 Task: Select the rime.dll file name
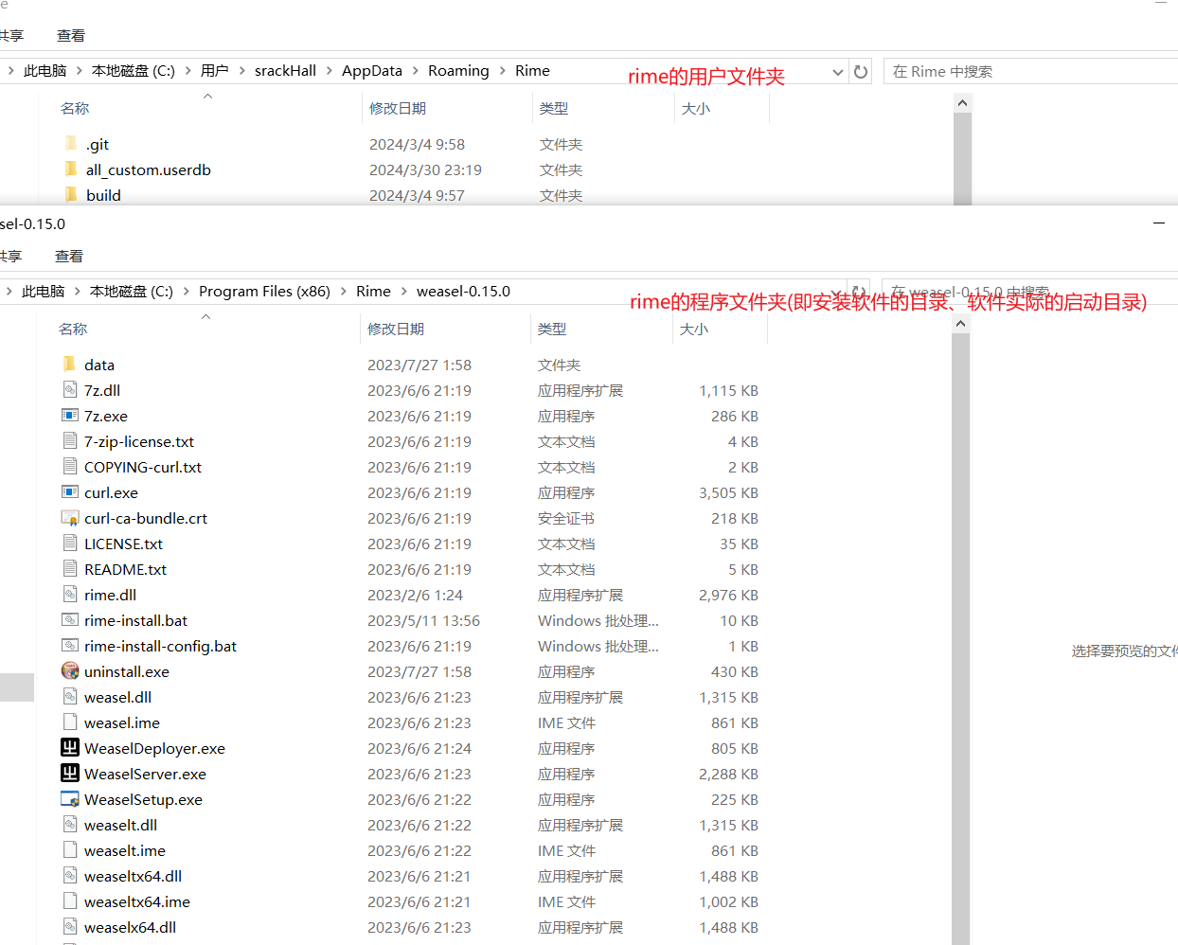click(x=110, y=595)
